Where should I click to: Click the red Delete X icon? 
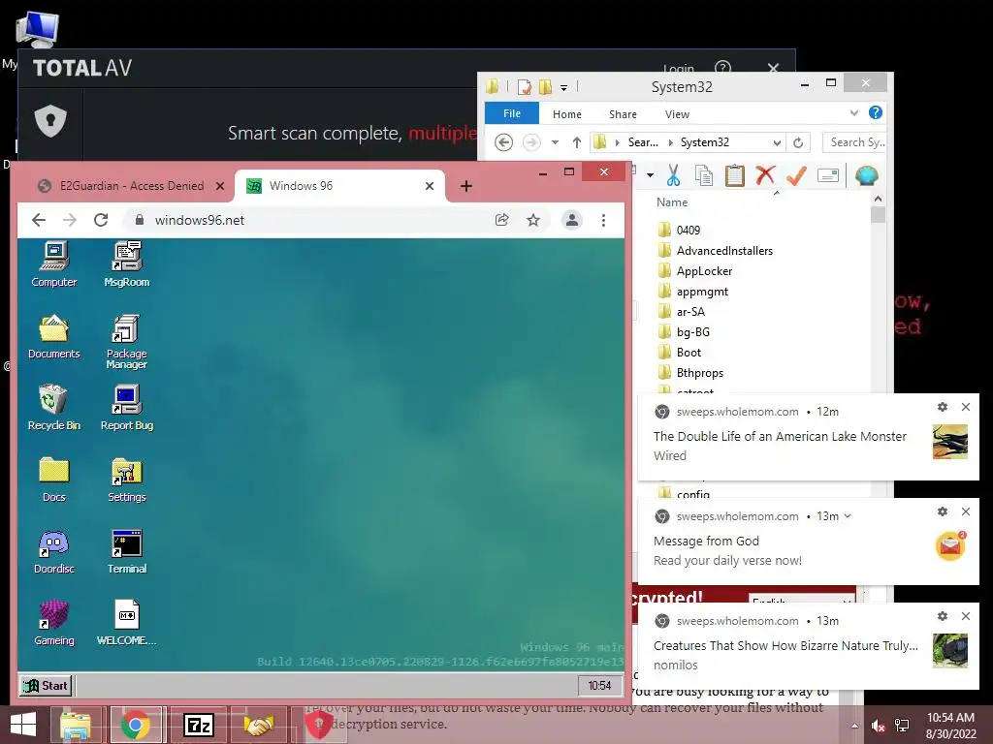point(765,174)
